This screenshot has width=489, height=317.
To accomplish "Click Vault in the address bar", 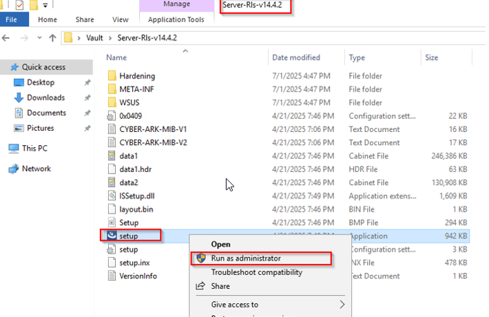I will click(x=94, y=38).
